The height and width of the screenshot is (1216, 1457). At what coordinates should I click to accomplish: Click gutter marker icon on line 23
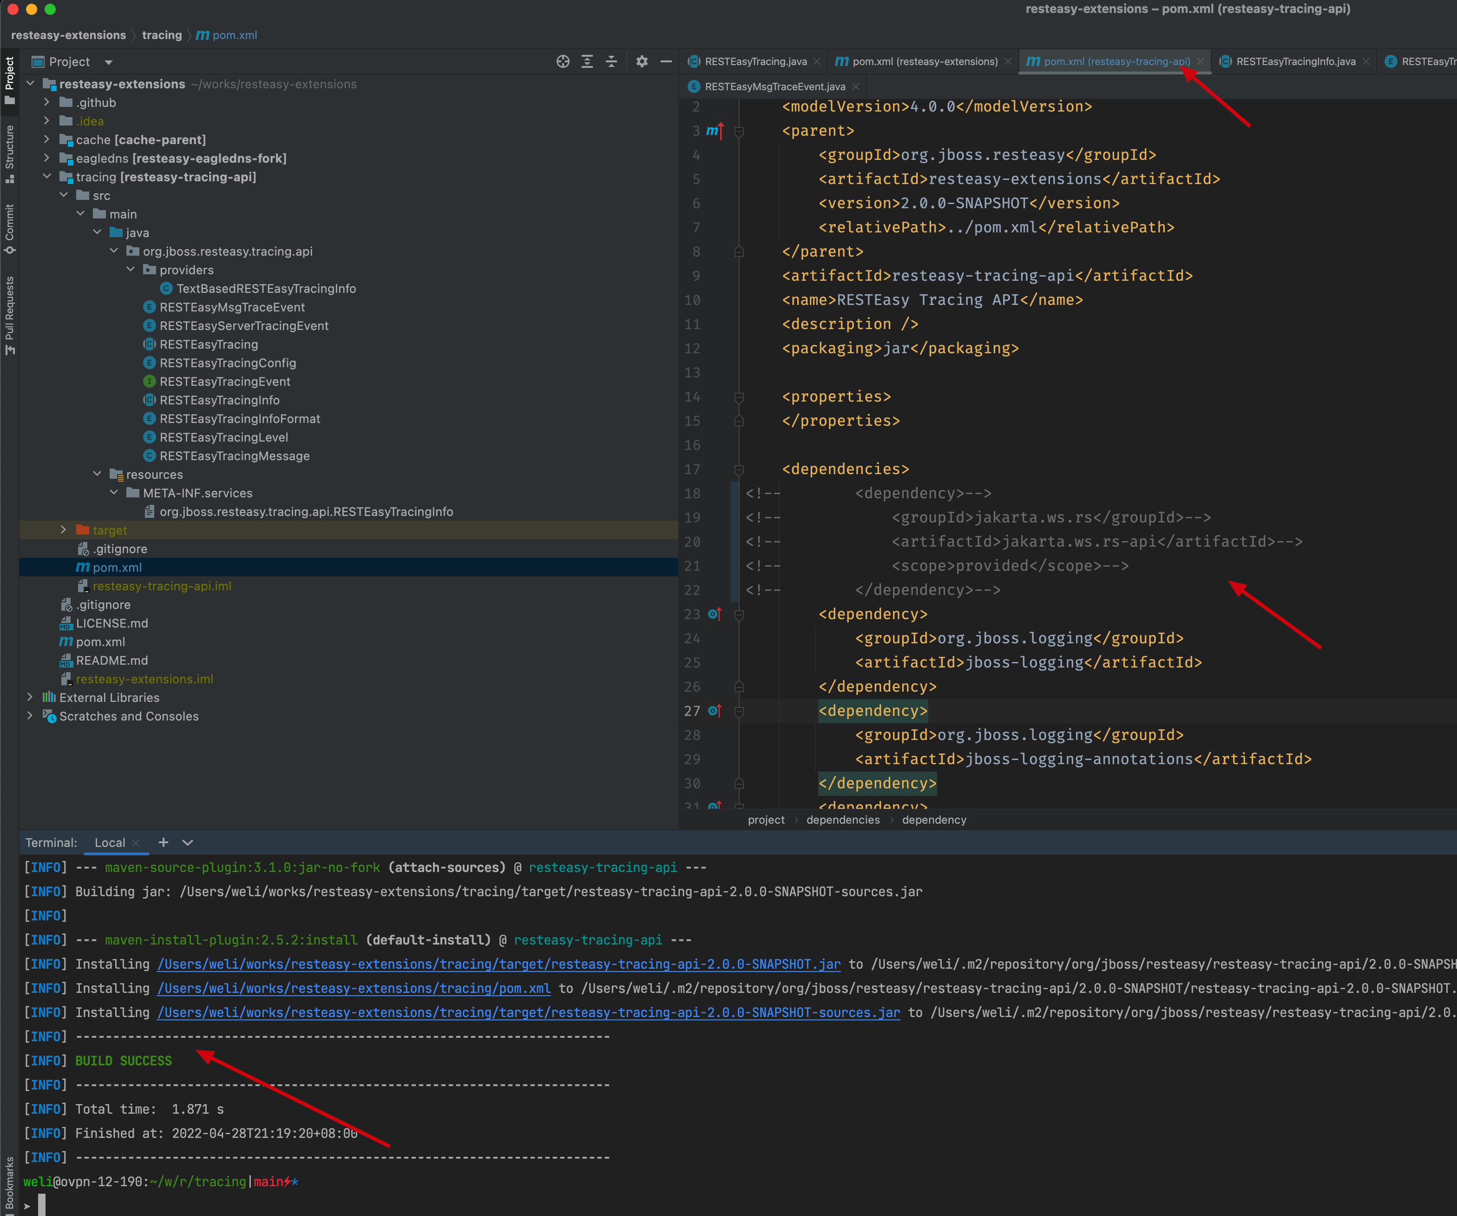point(715,614)
